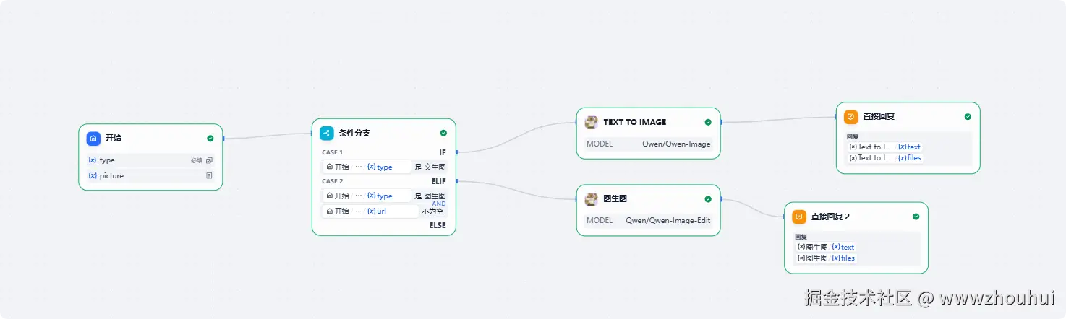The height and width of the screenshot is (319, 1066).
Task: Click the ELSE branch label
Action: click(x=438, y=225)
